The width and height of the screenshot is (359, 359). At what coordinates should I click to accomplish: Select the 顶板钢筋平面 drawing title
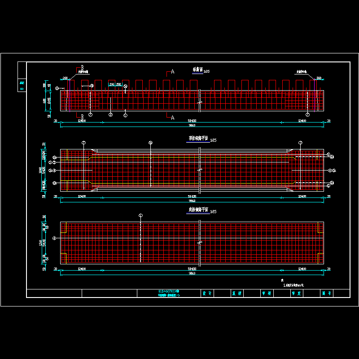tap(198, 138)
